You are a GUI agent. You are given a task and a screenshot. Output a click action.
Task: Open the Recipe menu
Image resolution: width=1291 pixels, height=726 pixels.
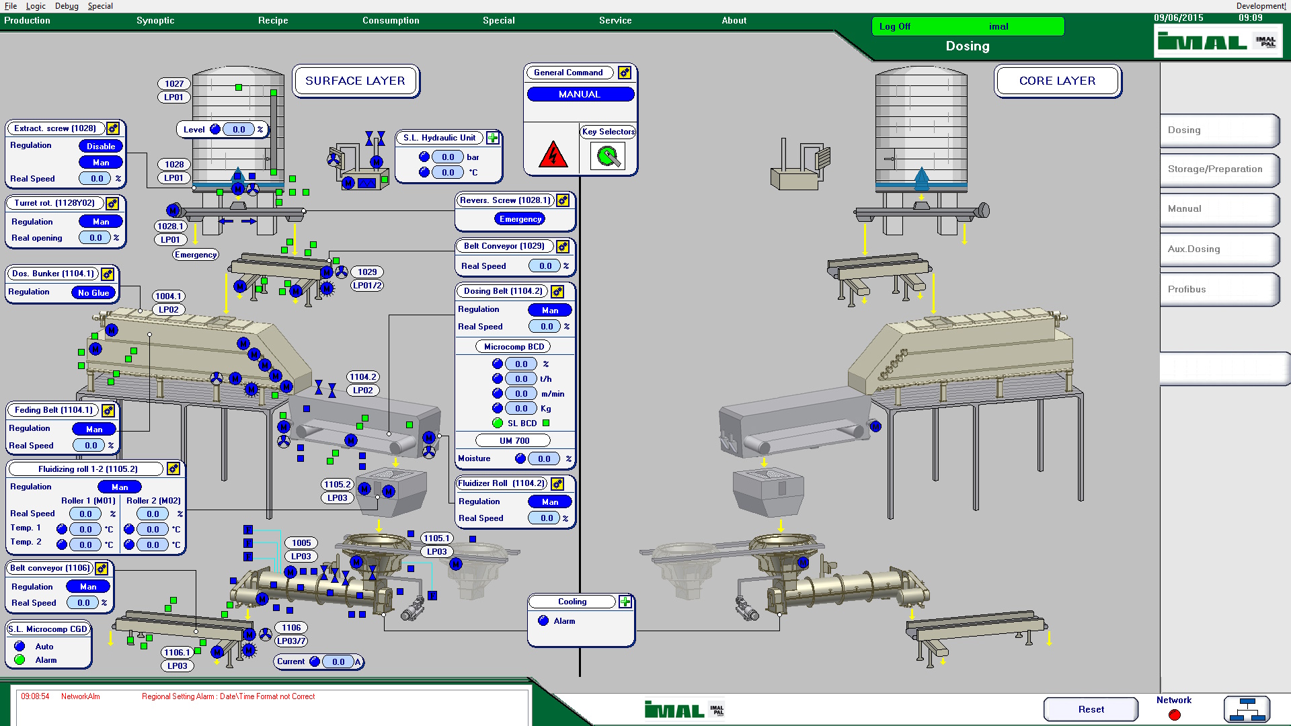click(x=273, y=20)
